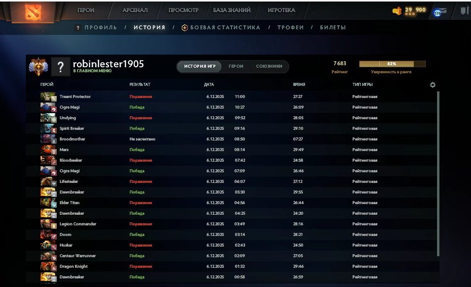
Task: Select the Герои toggle in history
Action: (x=236, y=66)
